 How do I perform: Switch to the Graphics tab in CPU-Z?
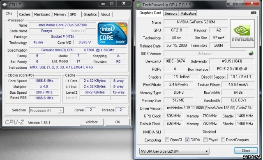point(90,14)
